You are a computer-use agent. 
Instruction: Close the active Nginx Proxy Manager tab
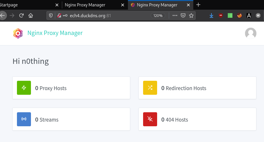pyautogui.click(x=188, y=5)
